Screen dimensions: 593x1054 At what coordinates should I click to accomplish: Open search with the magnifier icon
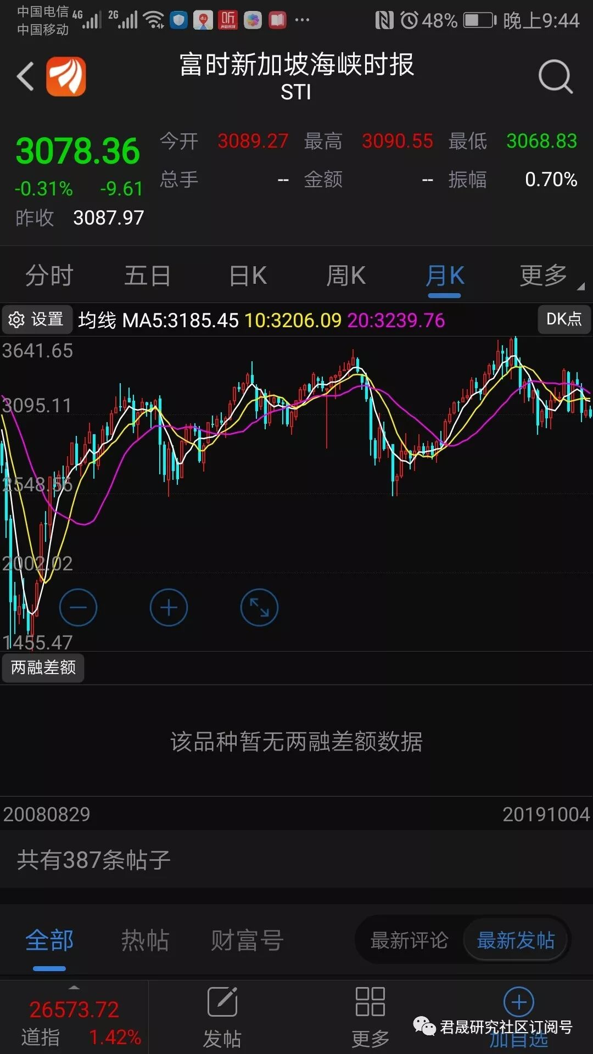pyautogui.click(x=556, y=76)
